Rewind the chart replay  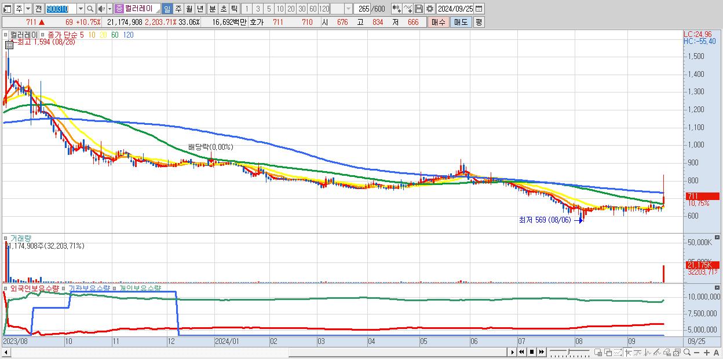pos(521,352)
